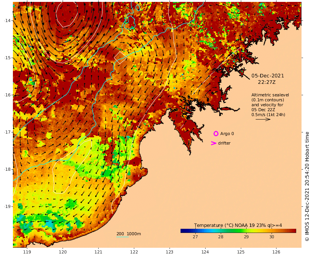Click the colorbar tick label 29
This screenshot has height=258, width=311.
246,237
